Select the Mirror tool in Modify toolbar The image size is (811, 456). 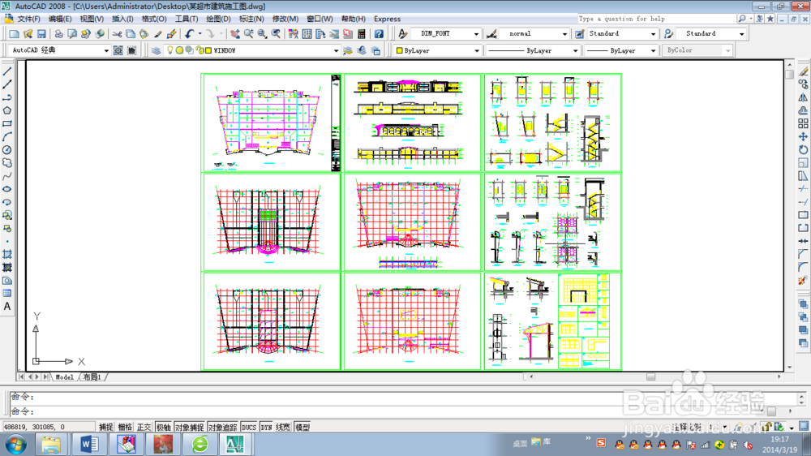coord(803,97)
